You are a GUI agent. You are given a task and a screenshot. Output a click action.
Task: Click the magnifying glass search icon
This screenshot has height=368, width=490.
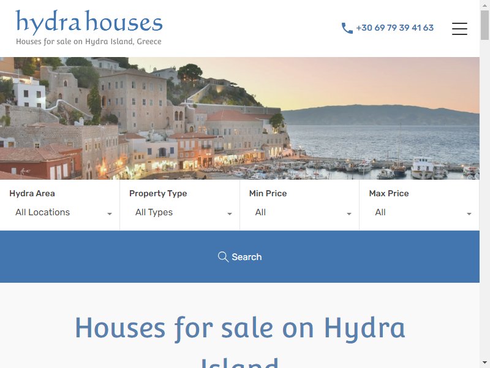223,256
